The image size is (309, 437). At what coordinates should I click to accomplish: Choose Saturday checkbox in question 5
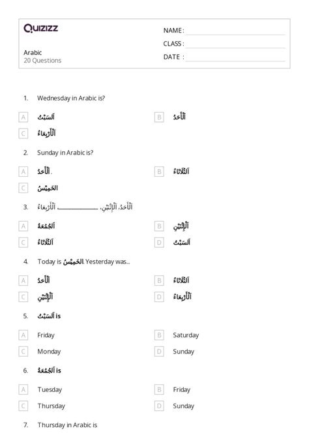tap(159, 335)
